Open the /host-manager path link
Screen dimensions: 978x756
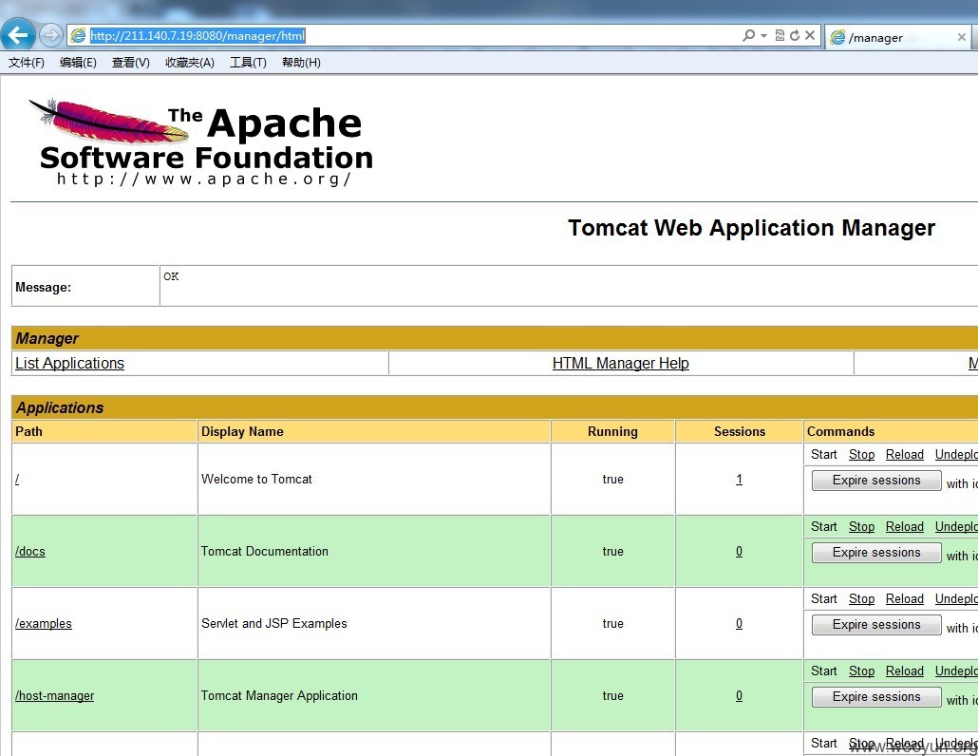(54, 695)
